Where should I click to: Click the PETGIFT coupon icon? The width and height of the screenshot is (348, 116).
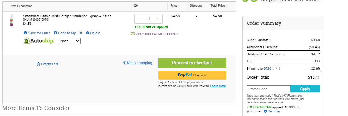[133, 34]
